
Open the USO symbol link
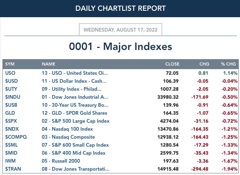tap(10, 73)
